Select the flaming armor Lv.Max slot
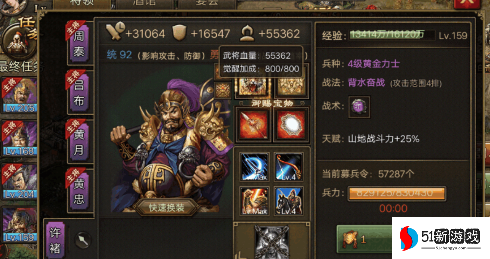 coord(254,201)
